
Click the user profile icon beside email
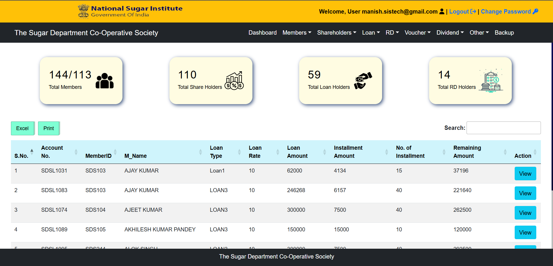click(442, 12)
